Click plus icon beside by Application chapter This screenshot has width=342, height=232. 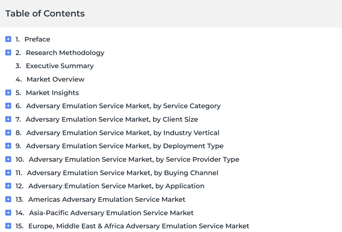tap(8, 186)
